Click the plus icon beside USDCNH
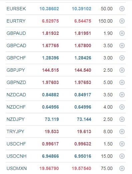 (x=122, y=156)
